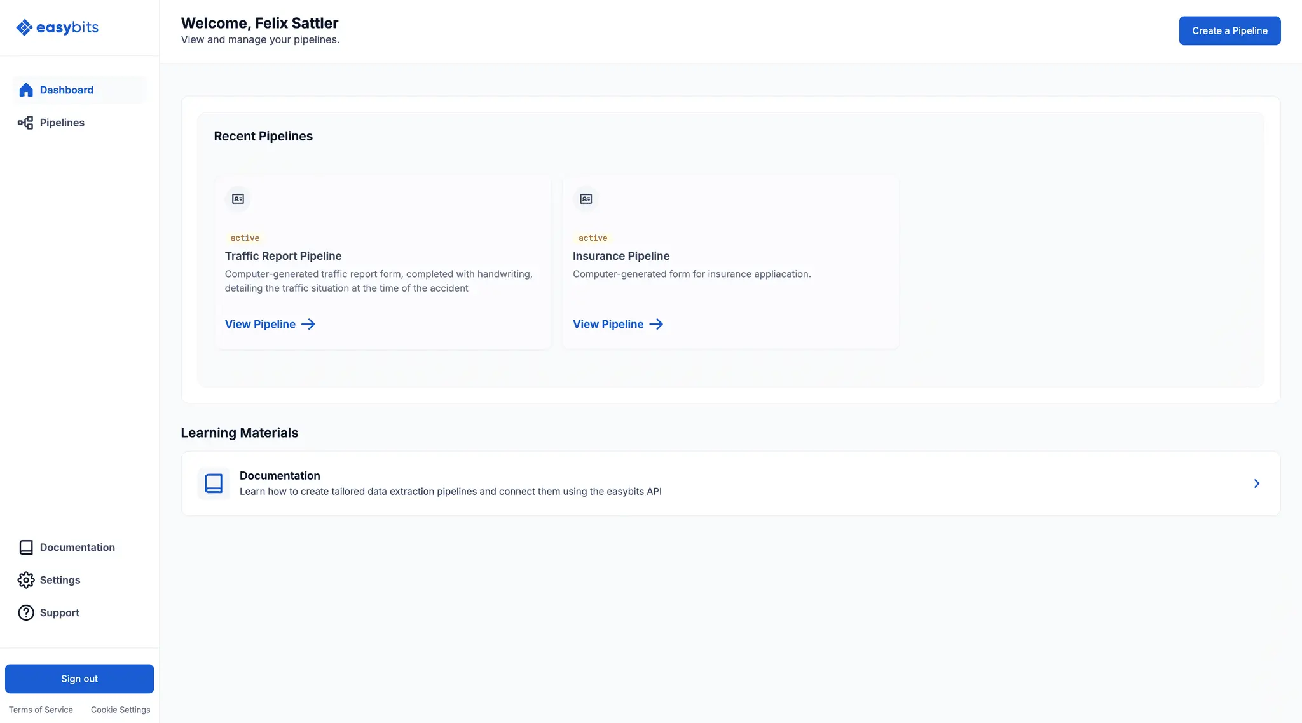Open the Dashboard menu item
This screenshot has width=1302, height=723.
click(79, 90)
